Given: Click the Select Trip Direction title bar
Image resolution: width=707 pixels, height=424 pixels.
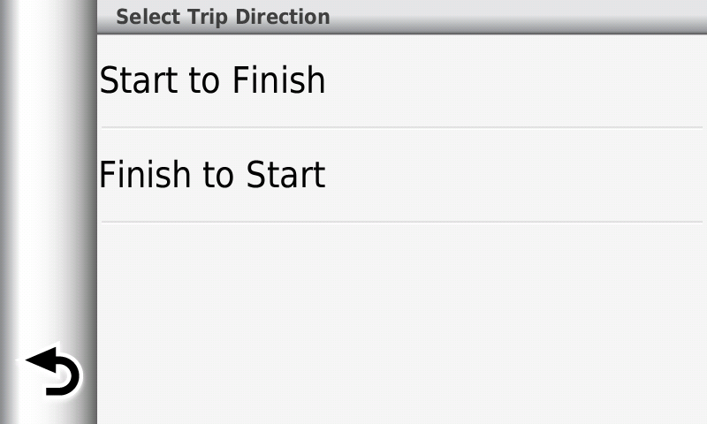Looking at the screenshot, I should pyautogui.click(x=402, y=17).
